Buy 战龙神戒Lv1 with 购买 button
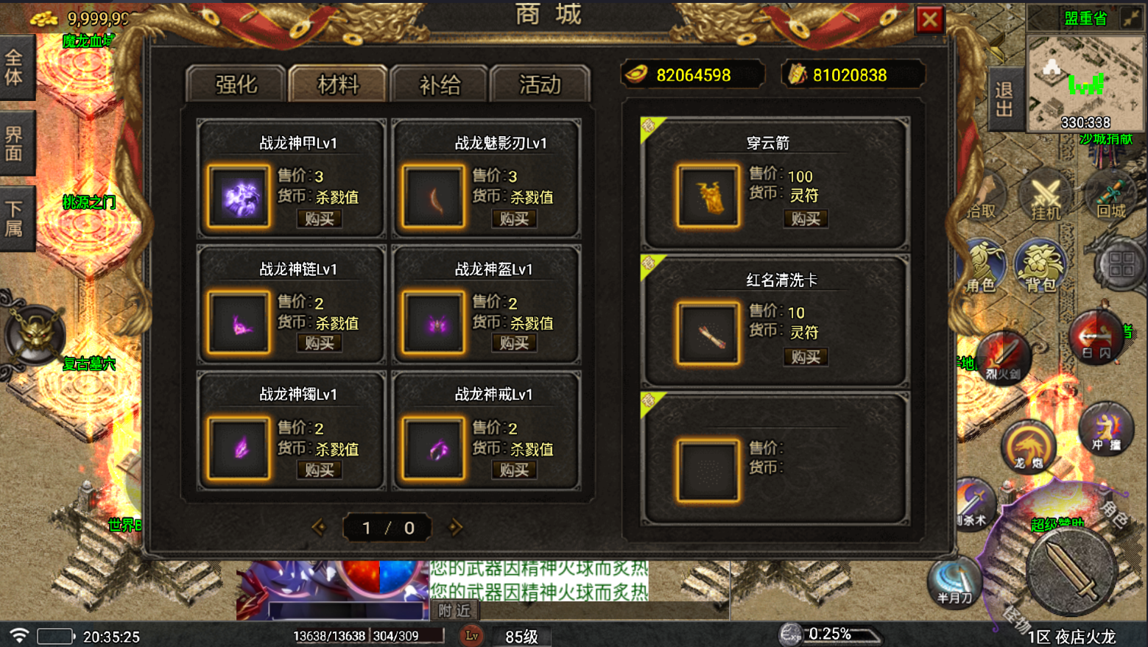Screen dimensions: 1148x647 [514, 470]
